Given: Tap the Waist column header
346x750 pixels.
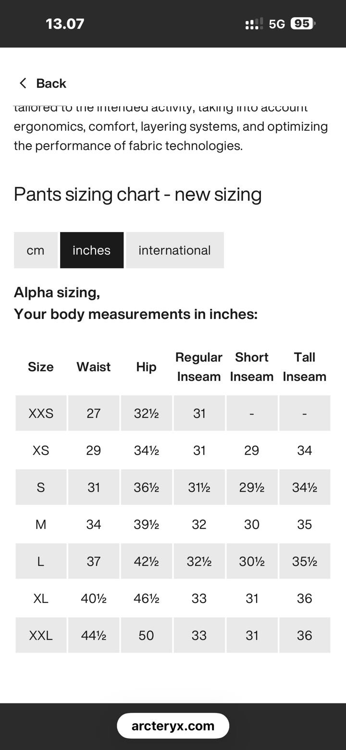Looking at the screenshot, I should click(93, 367).
